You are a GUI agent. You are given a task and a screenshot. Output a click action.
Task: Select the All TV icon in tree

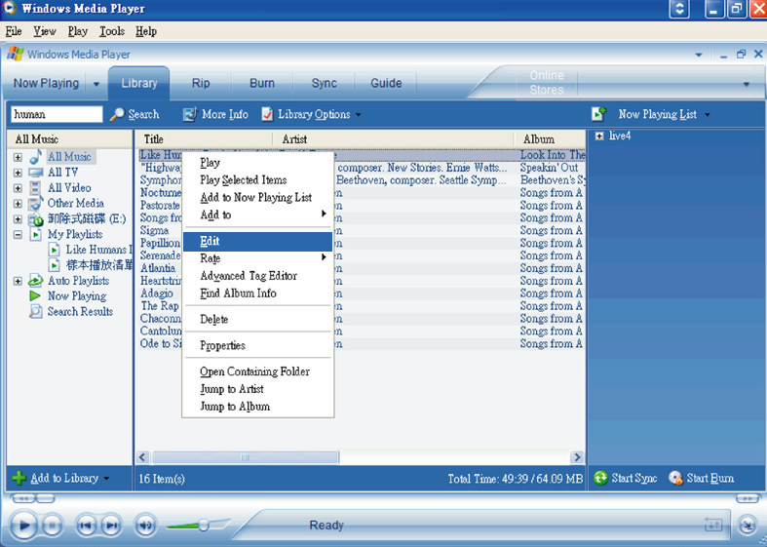(x=36, y=173)
